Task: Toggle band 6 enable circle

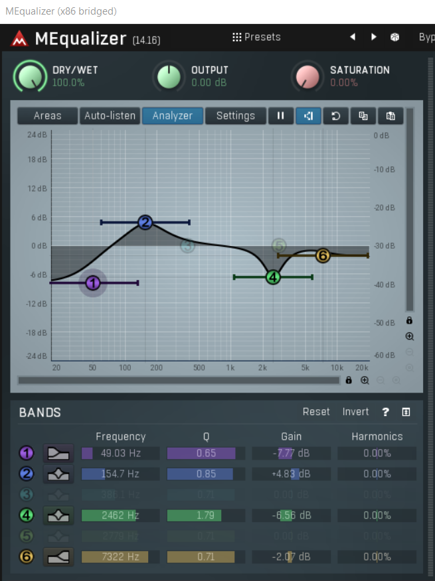Action: tap(27, 556)
